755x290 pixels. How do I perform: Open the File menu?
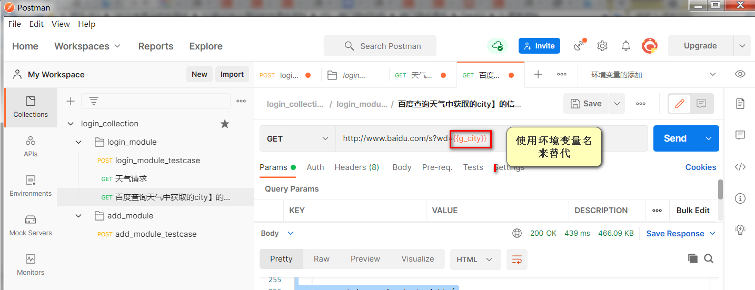click(x=15, y=24)
